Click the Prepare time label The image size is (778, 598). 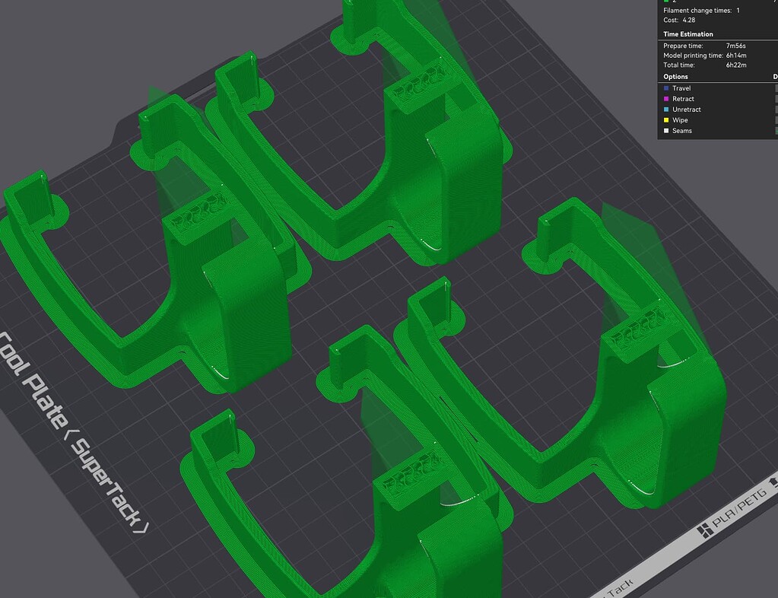(x=683, y=46)
